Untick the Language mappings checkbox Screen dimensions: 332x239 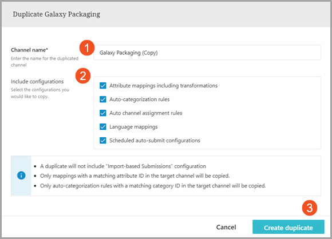coord(103,127)
